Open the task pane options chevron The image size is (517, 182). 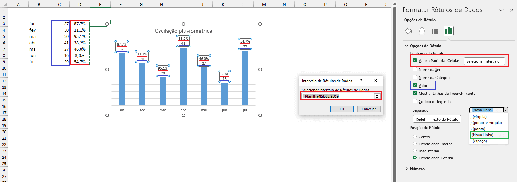click(x=501, y=10)
